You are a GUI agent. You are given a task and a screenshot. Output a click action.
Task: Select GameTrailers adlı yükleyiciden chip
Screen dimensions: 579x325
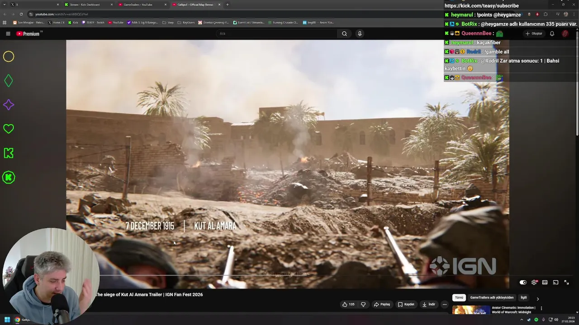click(x=492, y=298)
